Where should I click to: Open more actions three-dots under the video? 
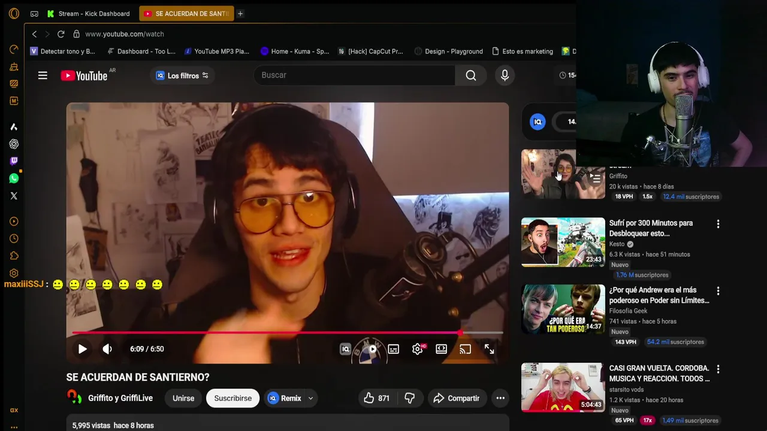500,398
